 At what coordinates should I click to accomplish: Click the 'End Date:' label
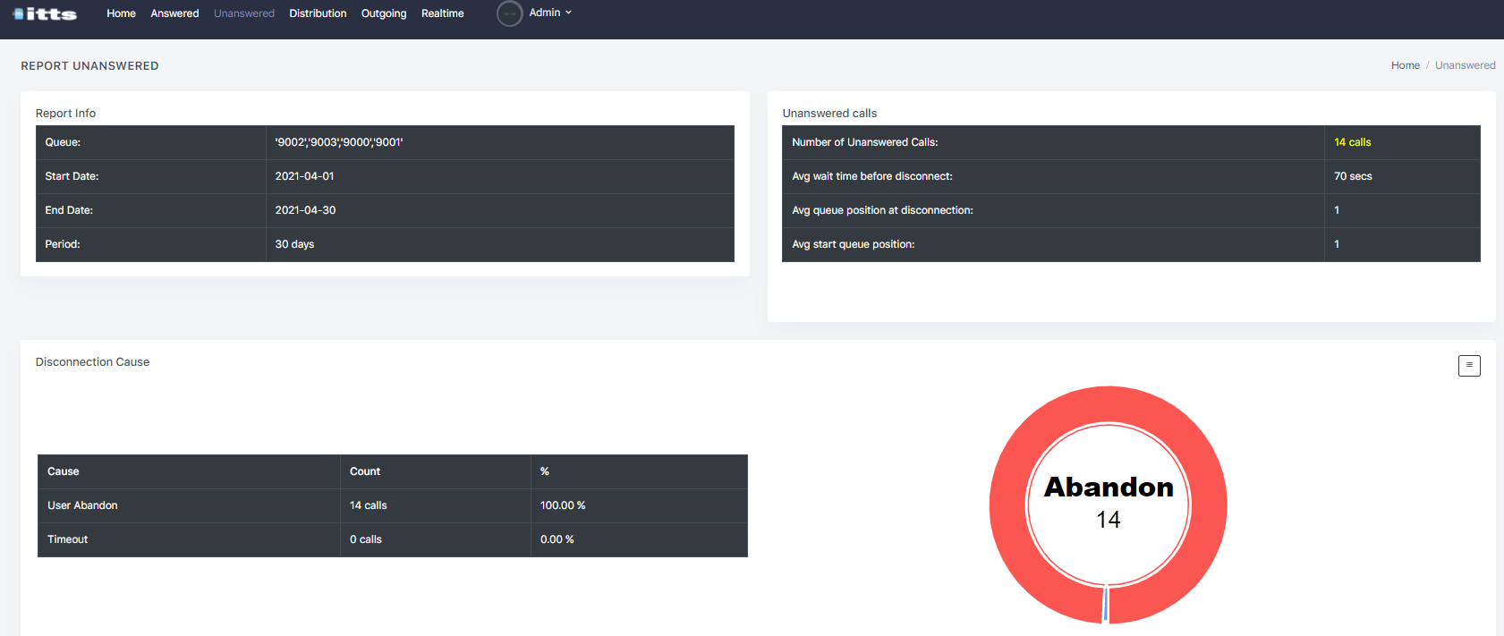tap(69, 210)
